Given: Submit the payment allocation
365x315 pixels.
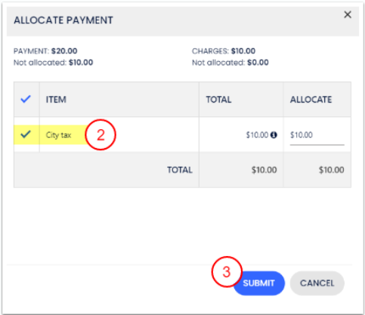Looking at the screenshot, I should [x=259, y=283].
